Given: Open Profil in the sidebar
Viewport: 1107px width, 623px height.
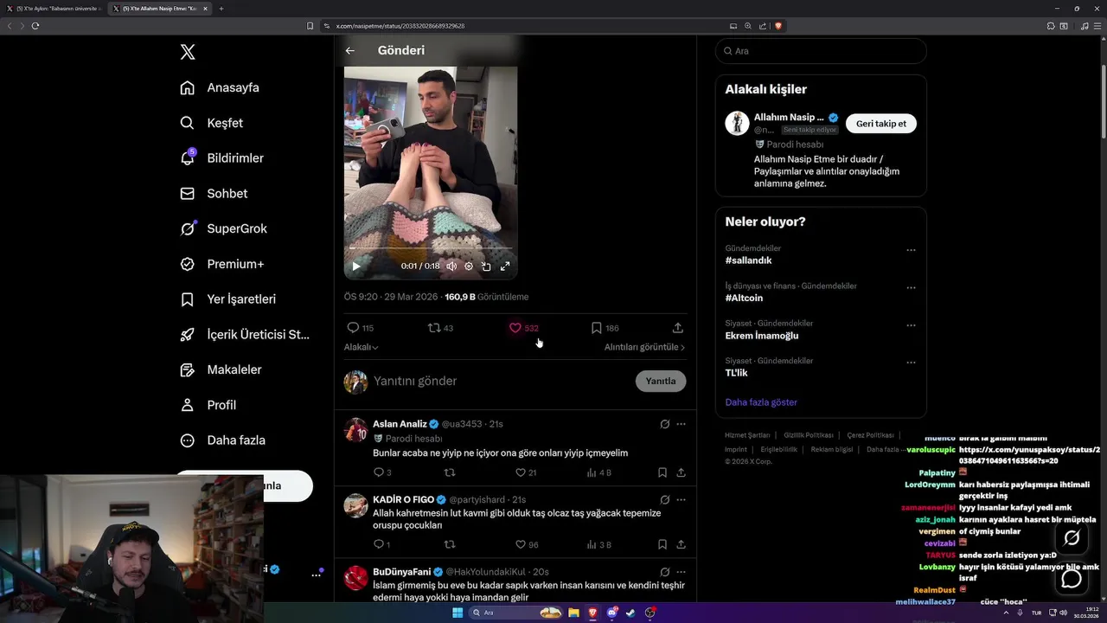Looking at the screenshot, I should tap(208, 405).
